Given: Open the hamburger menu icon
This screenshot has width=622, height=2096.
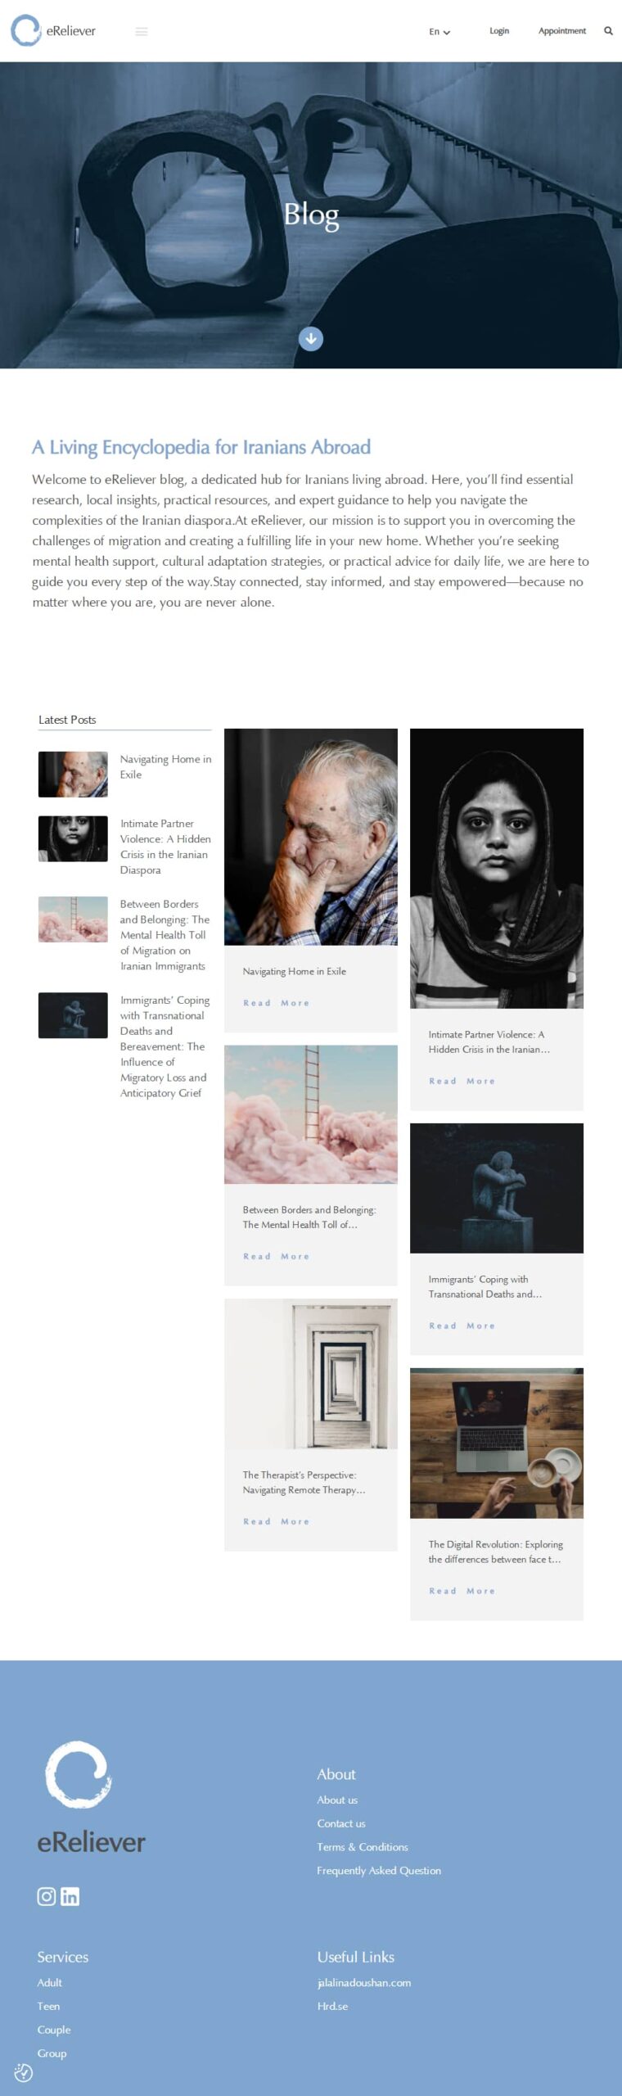Looking at the screenshot, I should [x=142, y=32].
